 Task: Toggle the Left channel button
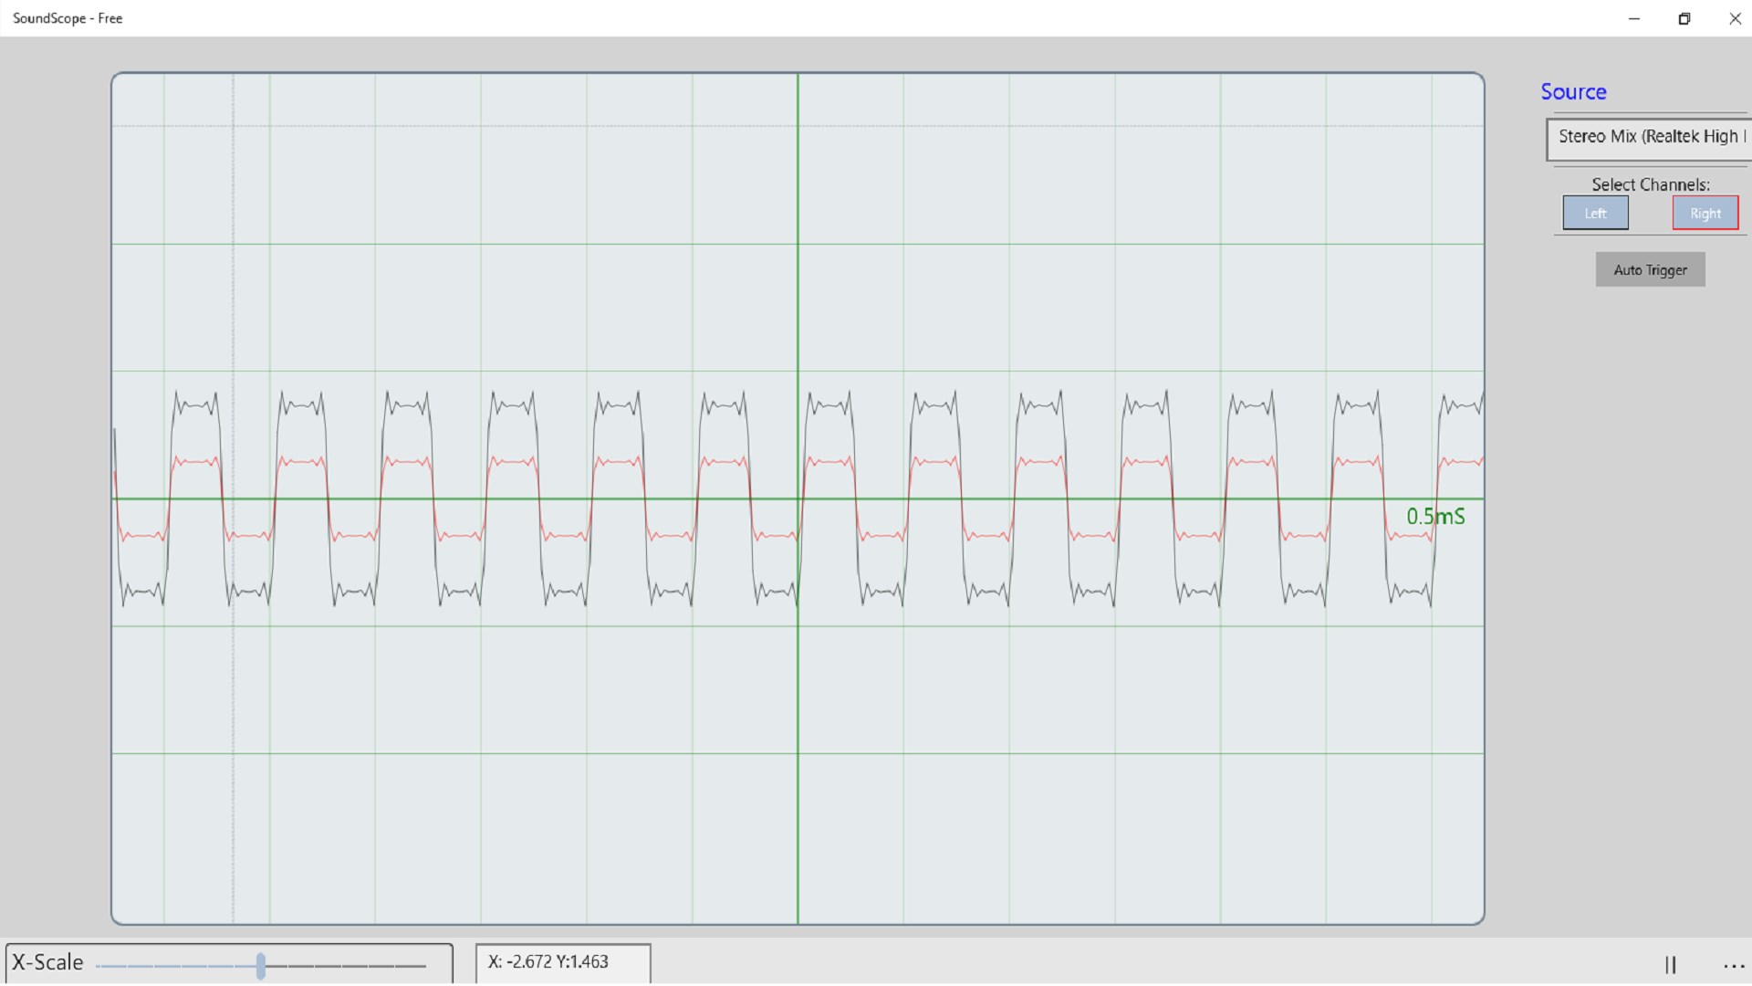(x=1595, y=213)
